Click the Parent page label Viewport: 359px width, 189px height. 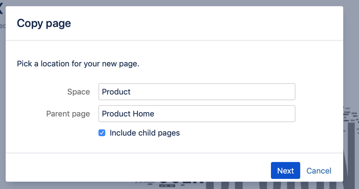coord(68,114)
